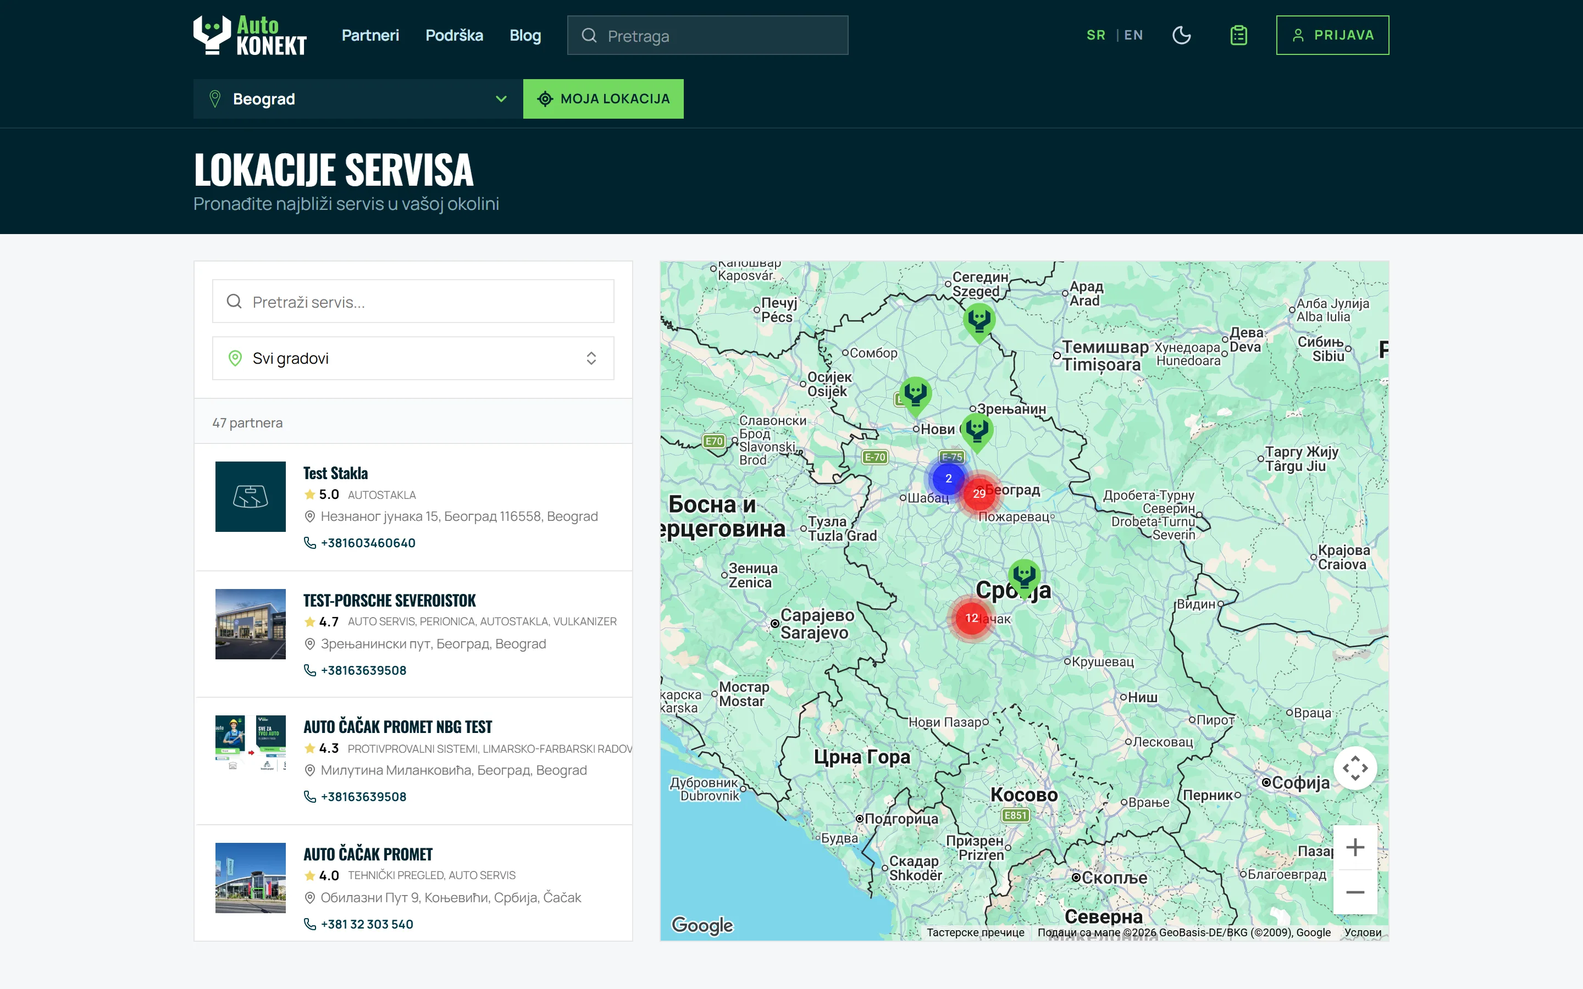Open the AutoKonekt logo homepage
The image size is (1583, 989).
[250, 35]
